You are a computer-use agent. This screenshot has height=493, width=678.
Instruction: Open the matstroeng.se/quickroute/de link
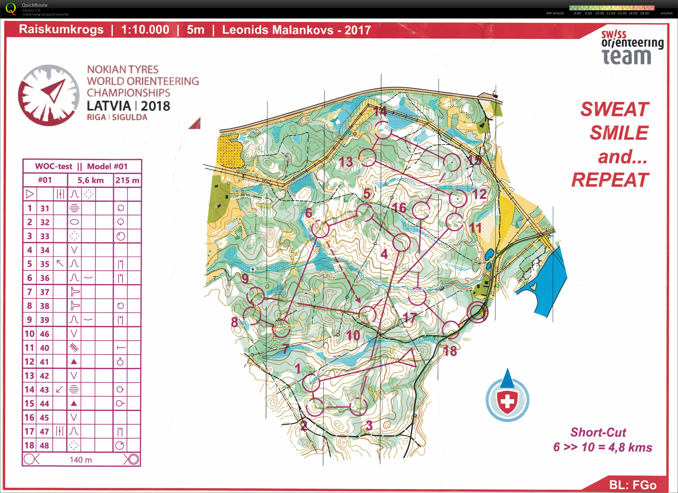[x=45, y=14]
